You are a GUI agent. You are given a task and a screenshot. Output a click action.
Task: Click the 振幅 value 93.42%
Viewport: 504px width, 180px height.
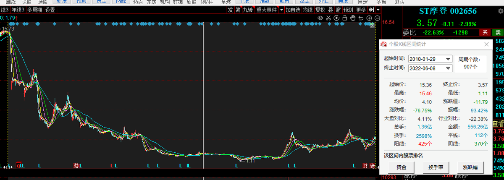[479, 110]
